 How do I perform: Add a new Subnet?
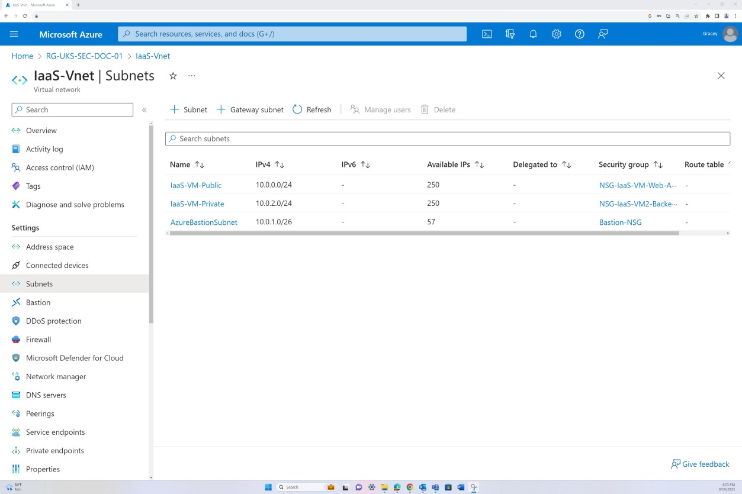(188, 109)
